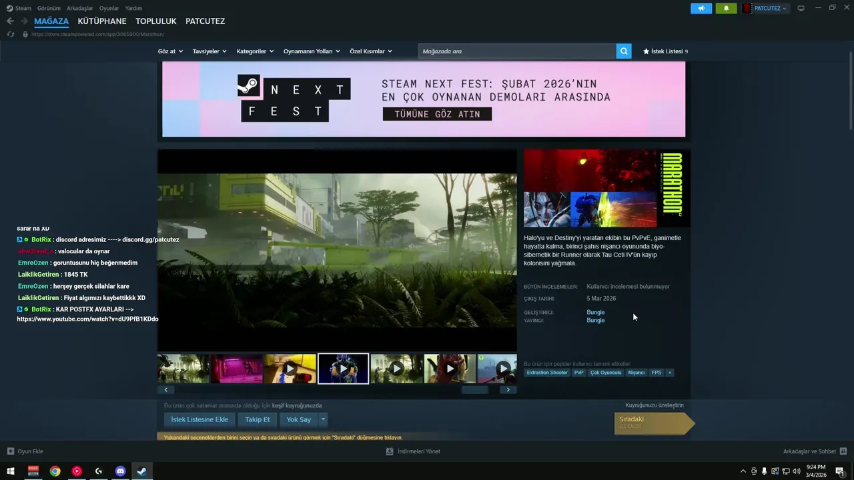854x480 pixels.
Task: Click the Steam taskbar icon
Action: 142,471
